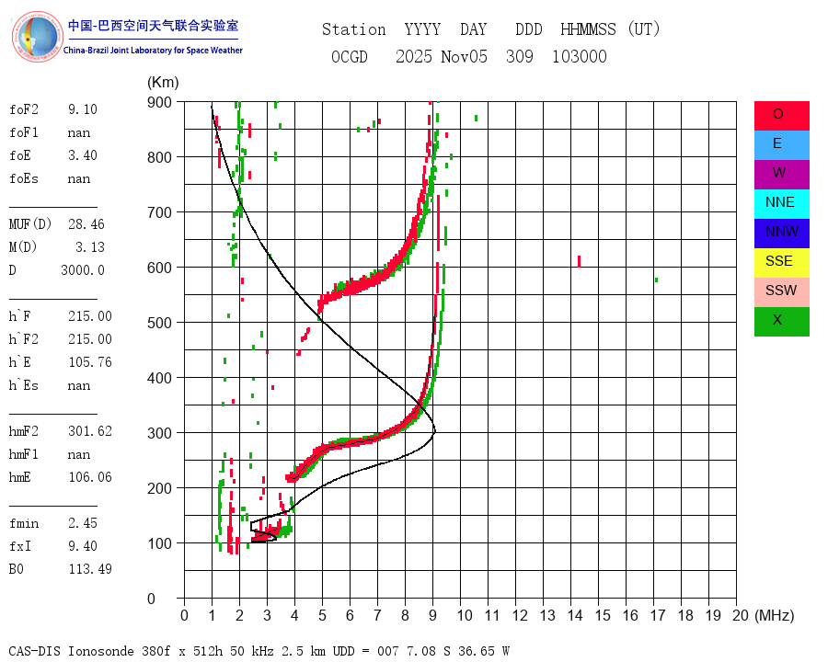This screenshot has height=662, width=828.
Task: Click the coordinates 7.08 S 36.65 W
Action: coord(458,651)
